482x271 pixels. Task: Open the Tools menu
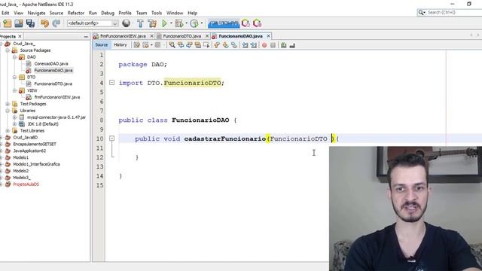pos(157,13)
